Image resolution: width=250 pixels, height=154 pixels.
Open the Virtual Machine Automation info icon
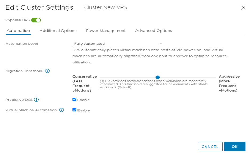pos(61,110)
